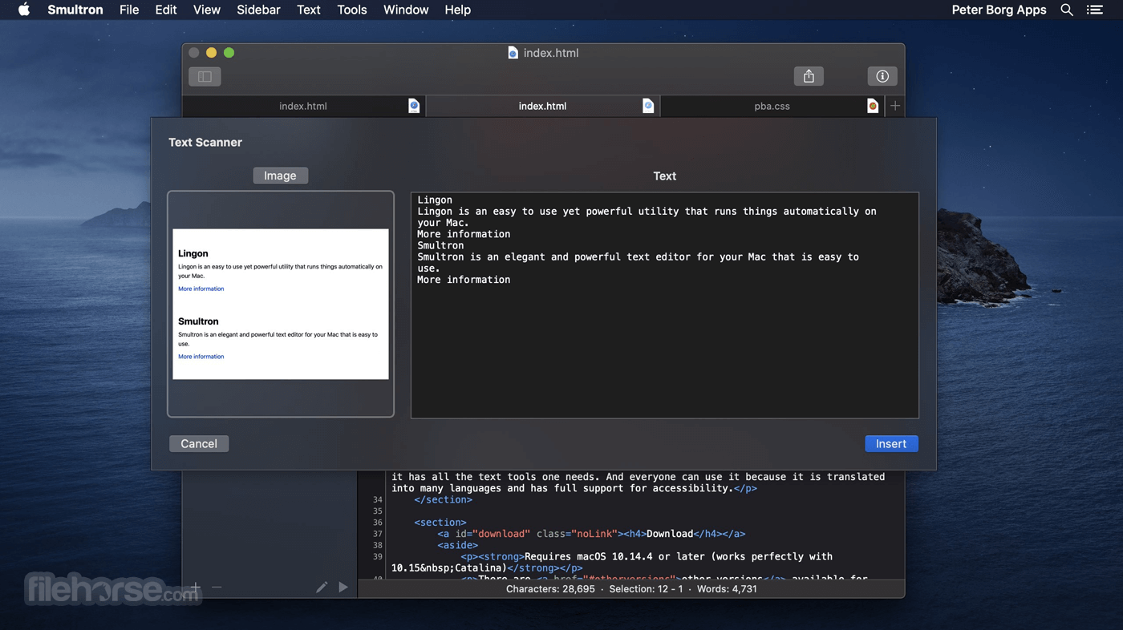1123x630 pixels.
Task: Click the pencil edit icon in sidebar
Action: click(322, 587)
